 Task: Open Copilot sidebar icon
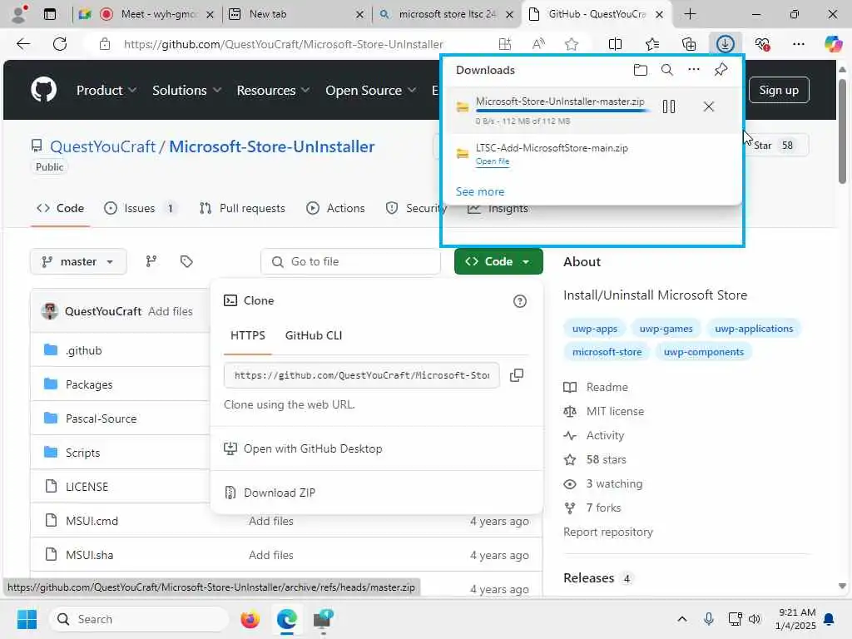(x=833, y=44)
